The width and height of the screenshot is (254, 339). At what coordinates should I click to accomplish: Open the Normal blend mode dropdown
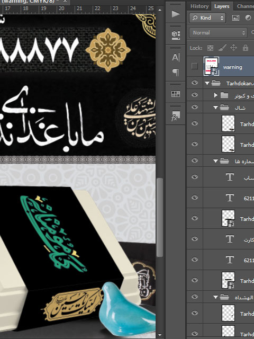218,33
